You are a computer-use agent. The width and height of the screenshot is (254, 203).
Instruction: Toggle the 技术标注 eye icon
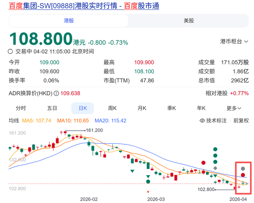pyautogui.click(x=202, y=120)
